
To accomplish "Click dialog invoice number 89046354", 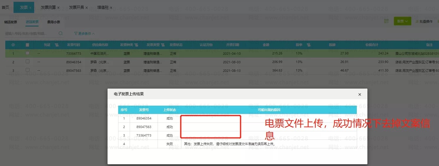I will pyautogui.click(x=144, y=118).
